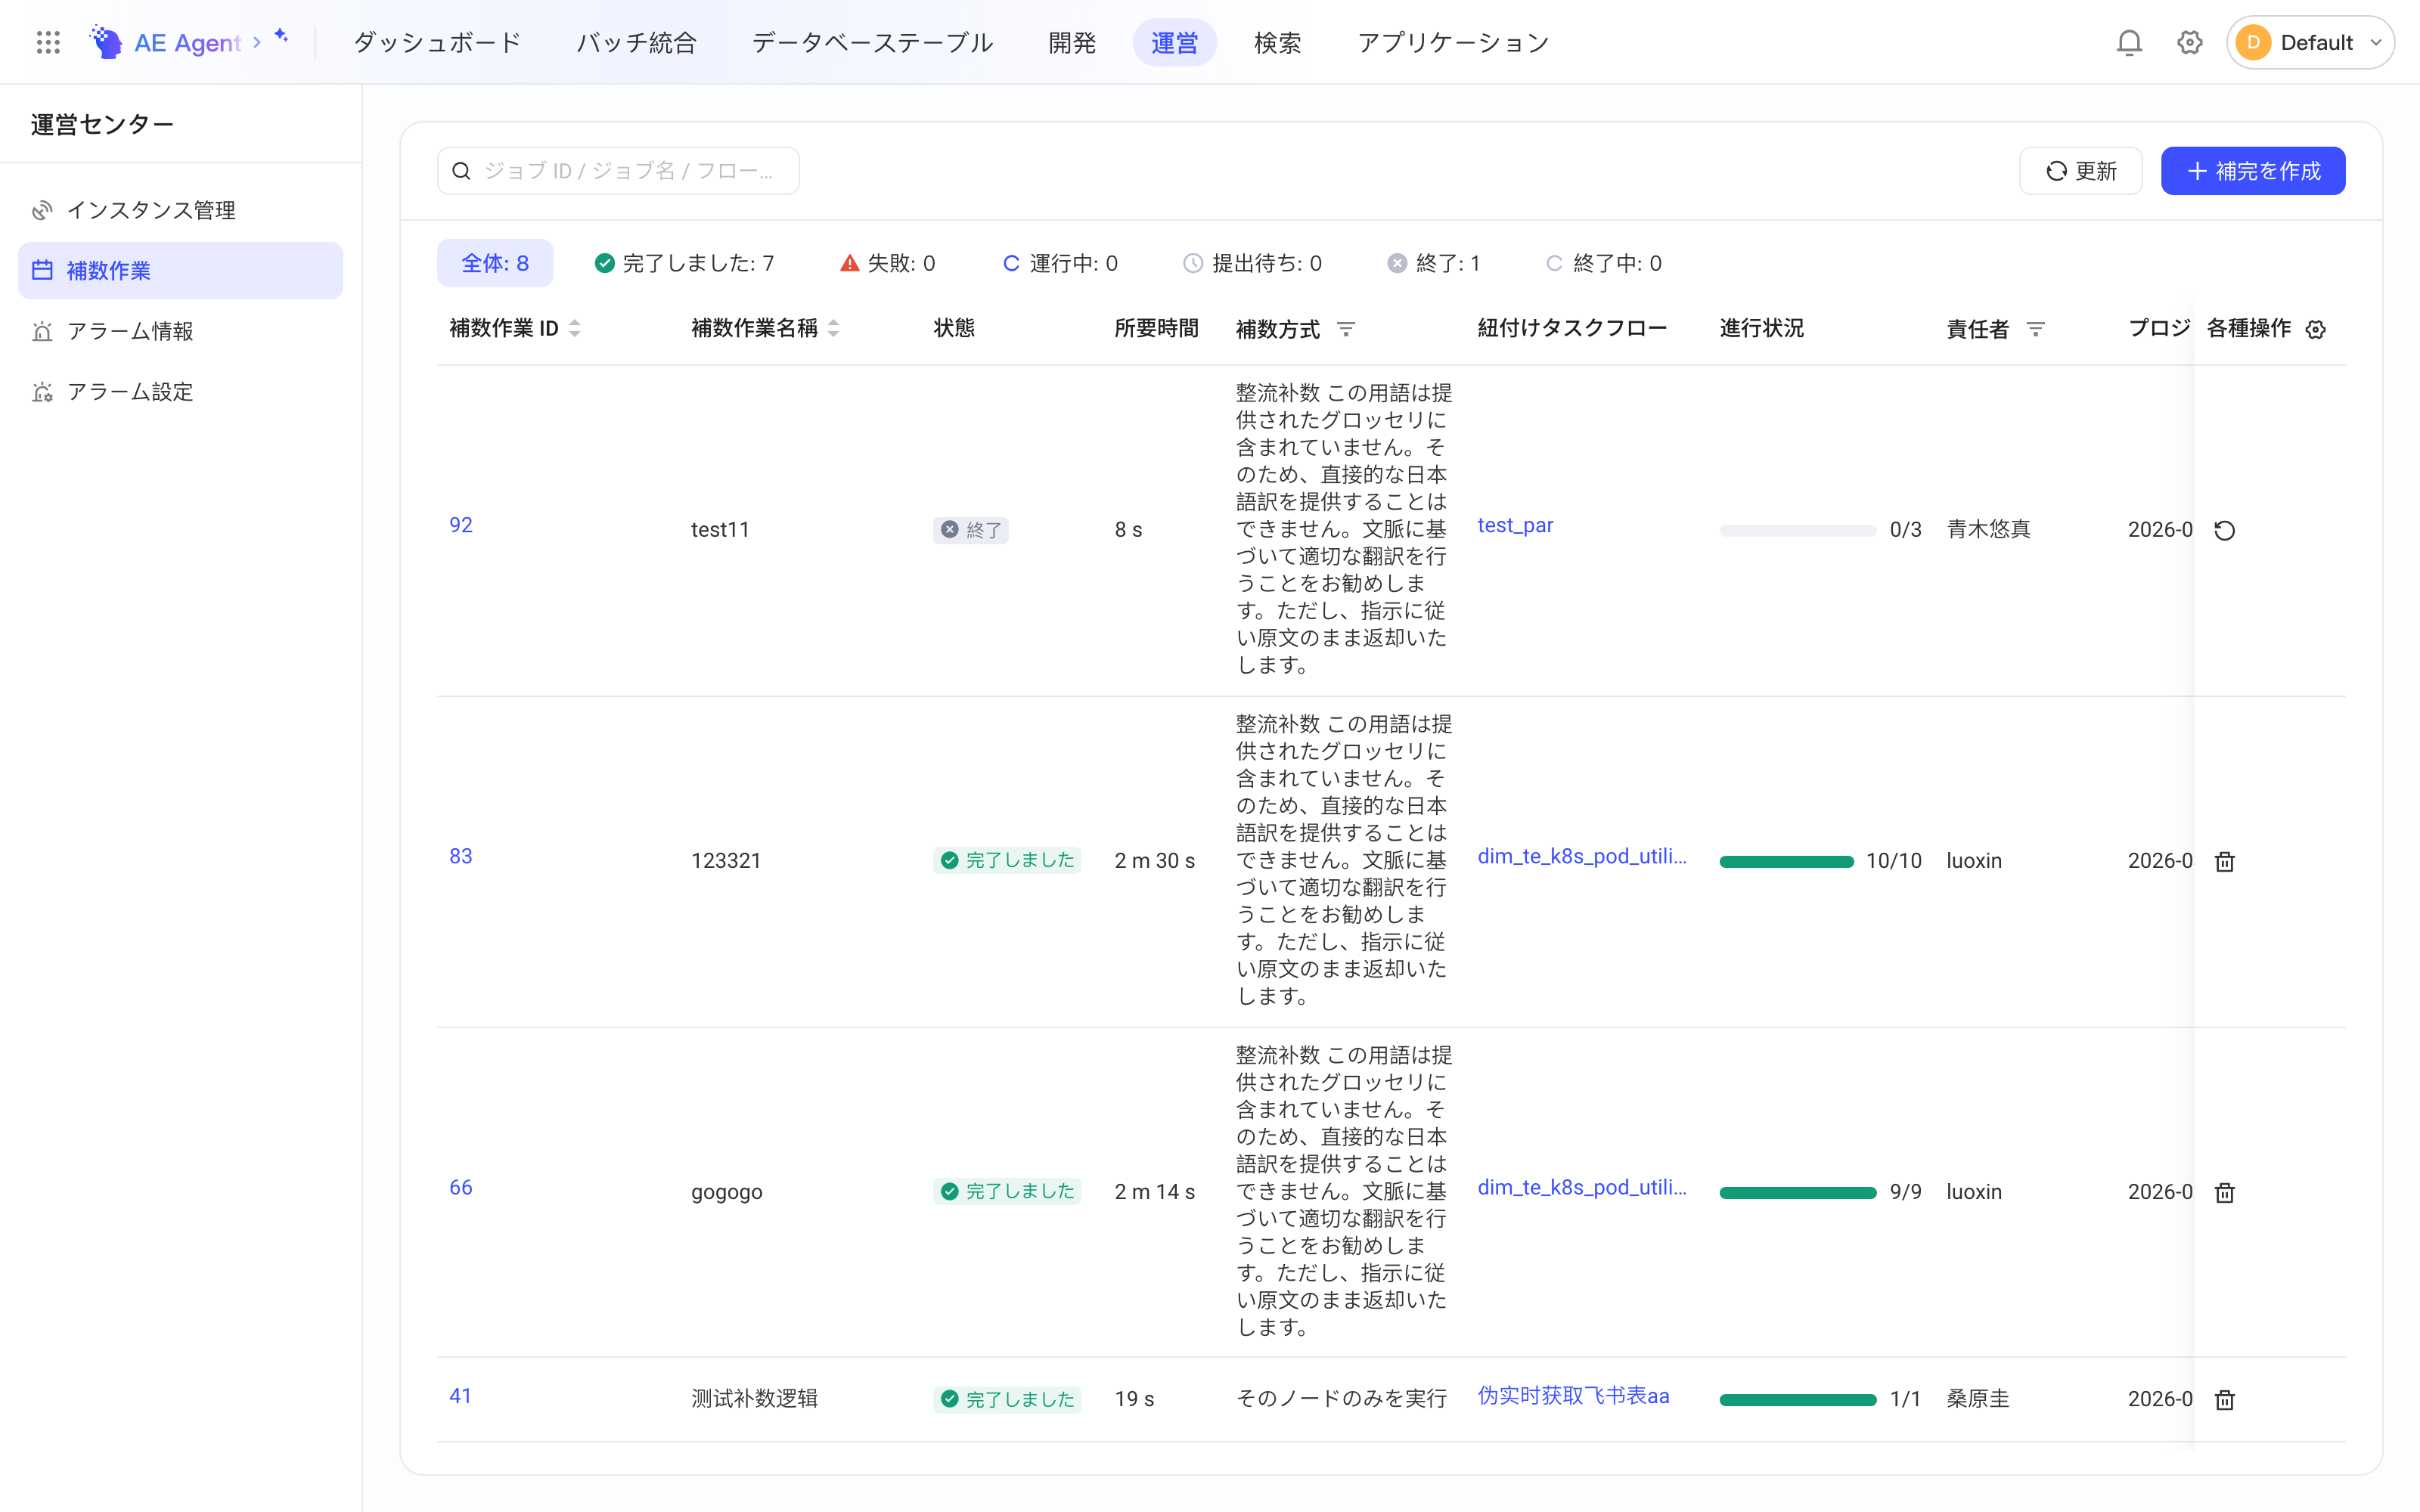Filter by 全体: 8
Image resolution: width=2420 pixels, height=1512 pixels.
[x=495, y=263]
